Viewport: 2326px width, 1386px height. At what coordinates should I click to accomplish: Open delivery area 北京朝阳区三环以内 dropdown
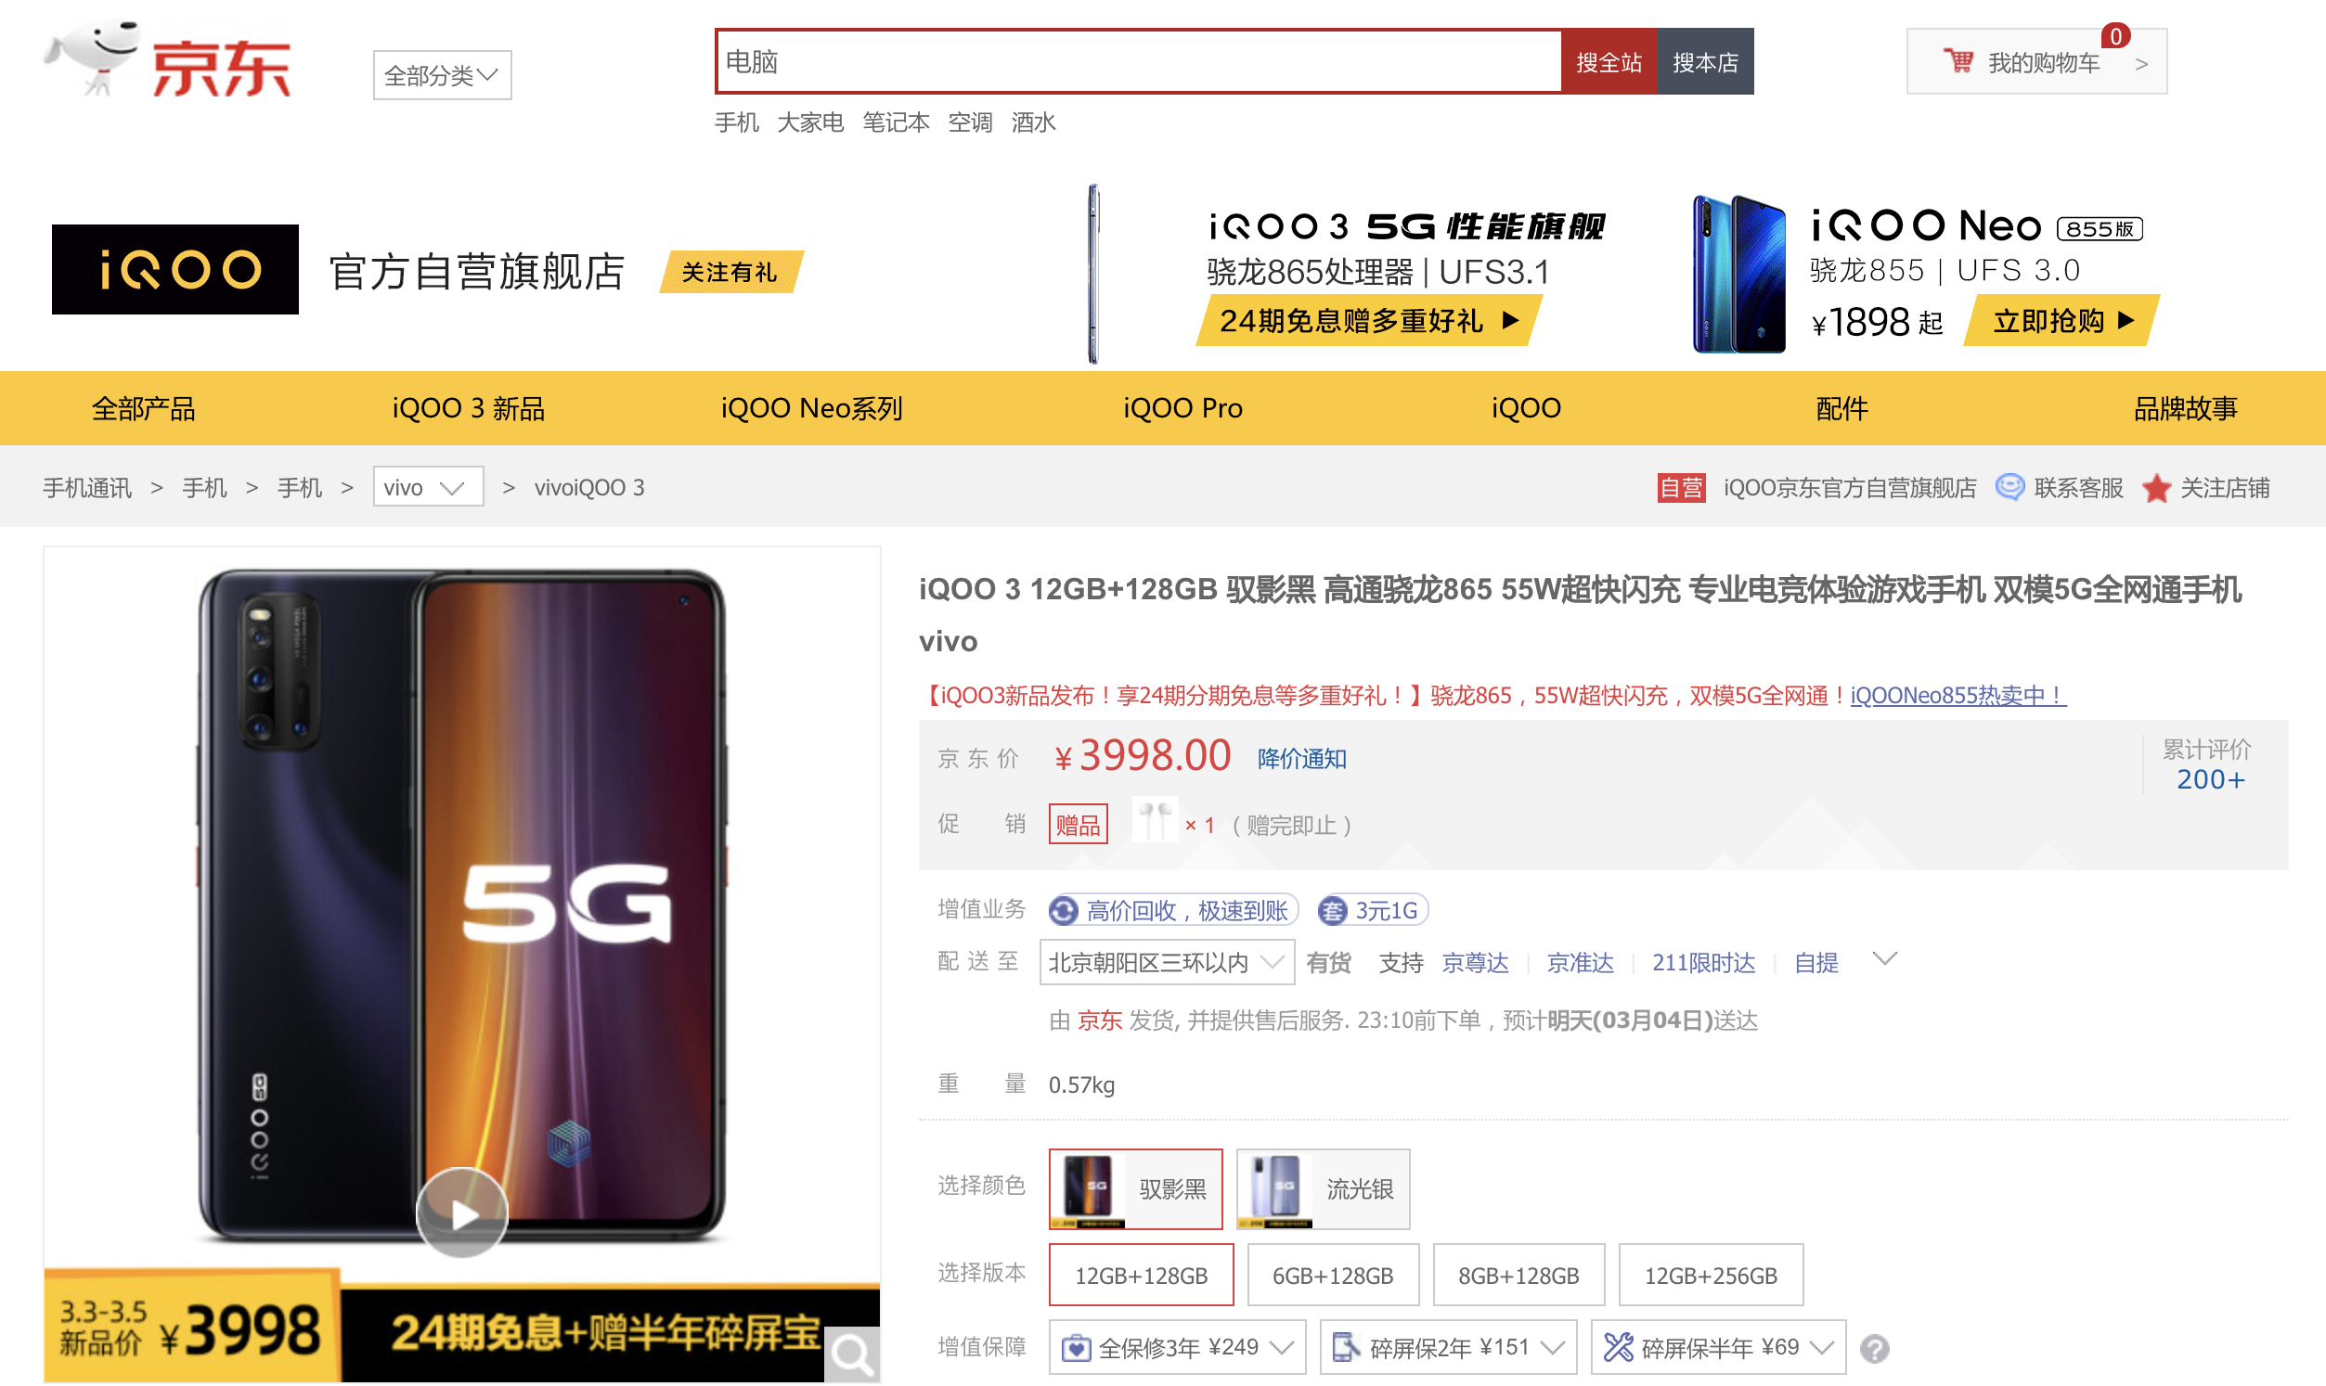1166,963
